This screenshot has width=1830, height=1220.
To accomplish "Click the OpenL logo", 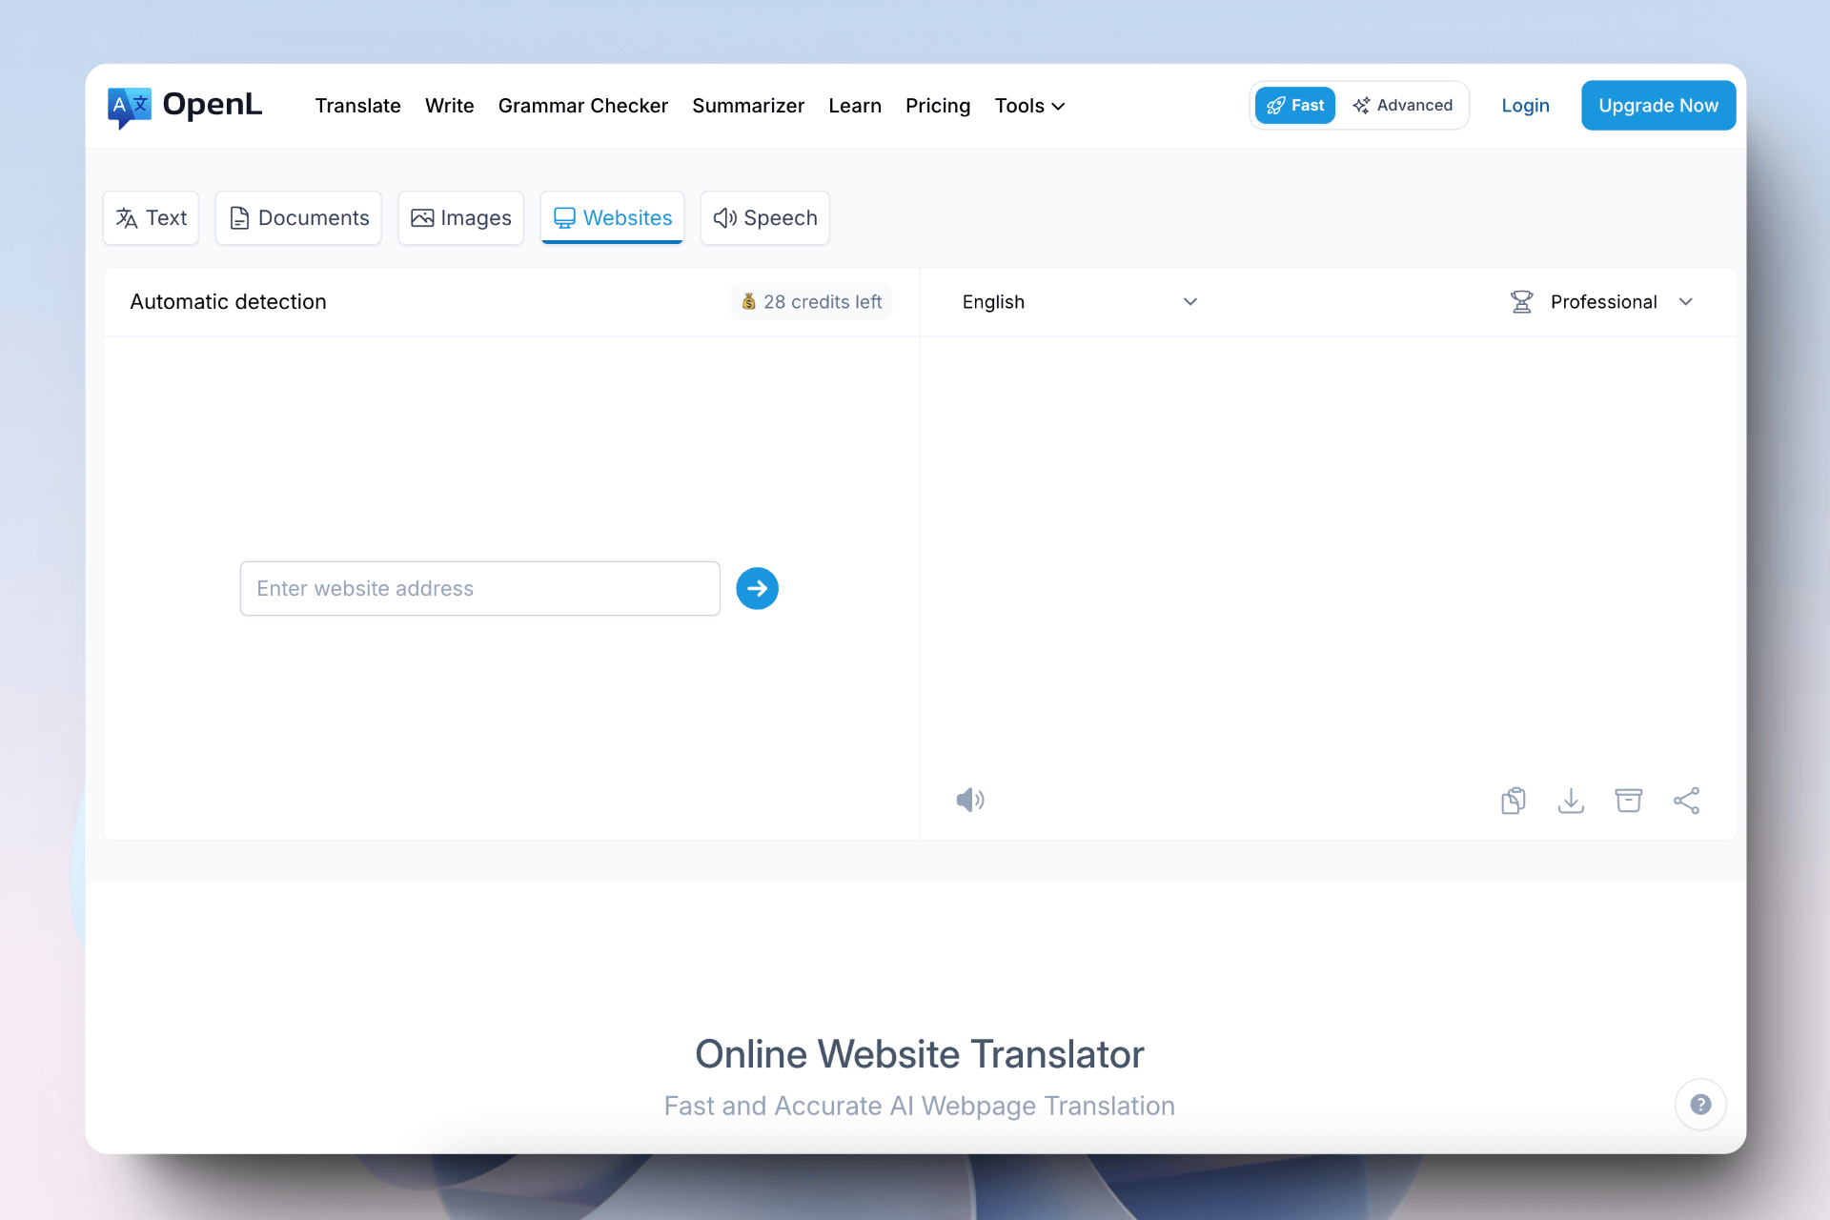I will [184, 106].
